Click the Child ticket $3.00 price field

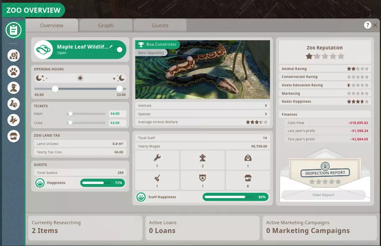117,123
